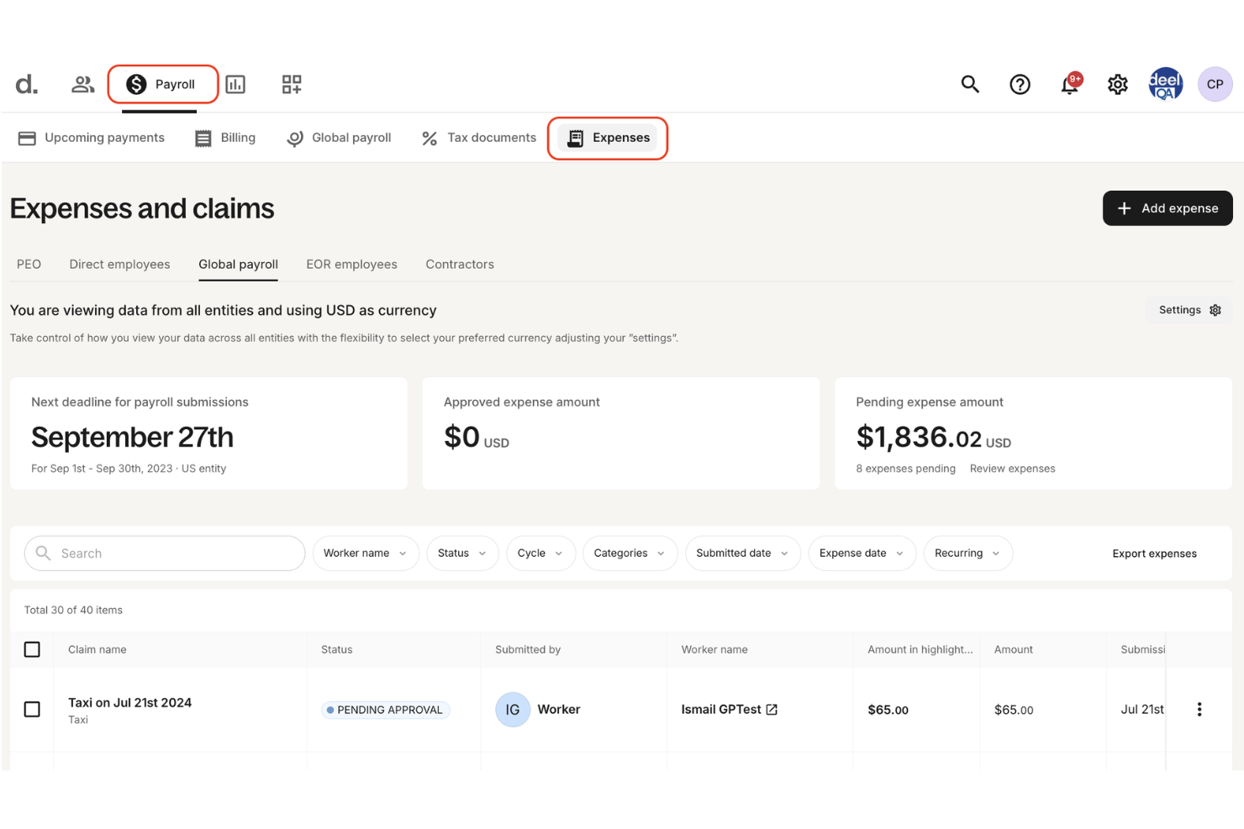Open the search magnifier icon
This screenshot has height=829, width=1244.
pos(970,84)
